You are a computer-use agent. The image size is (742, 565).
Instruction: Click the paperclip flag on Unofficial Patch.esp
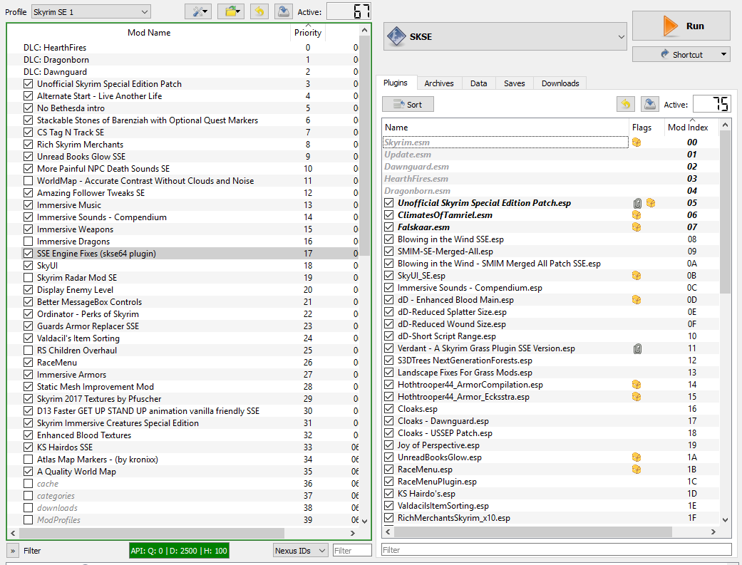click(x=637, y=203)
